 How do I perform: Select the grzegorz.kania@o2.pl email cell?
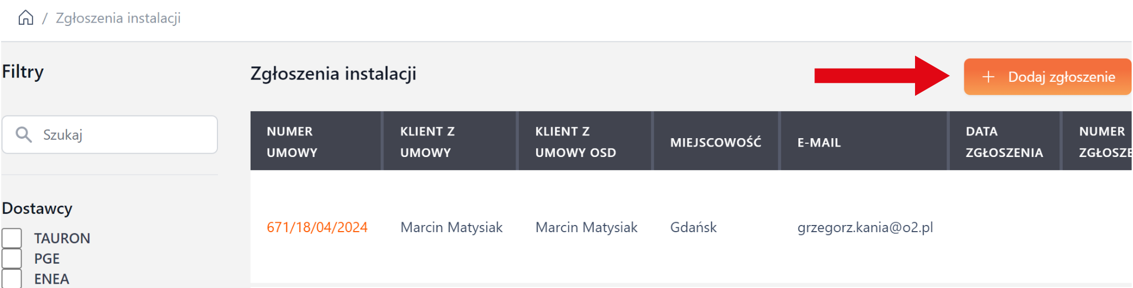pyautogui.click(x=865, y=227)
